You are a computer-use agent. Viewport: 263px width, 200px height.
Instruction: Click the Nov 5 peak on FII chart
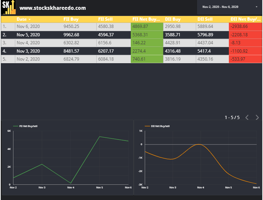(x=100, y=136)
